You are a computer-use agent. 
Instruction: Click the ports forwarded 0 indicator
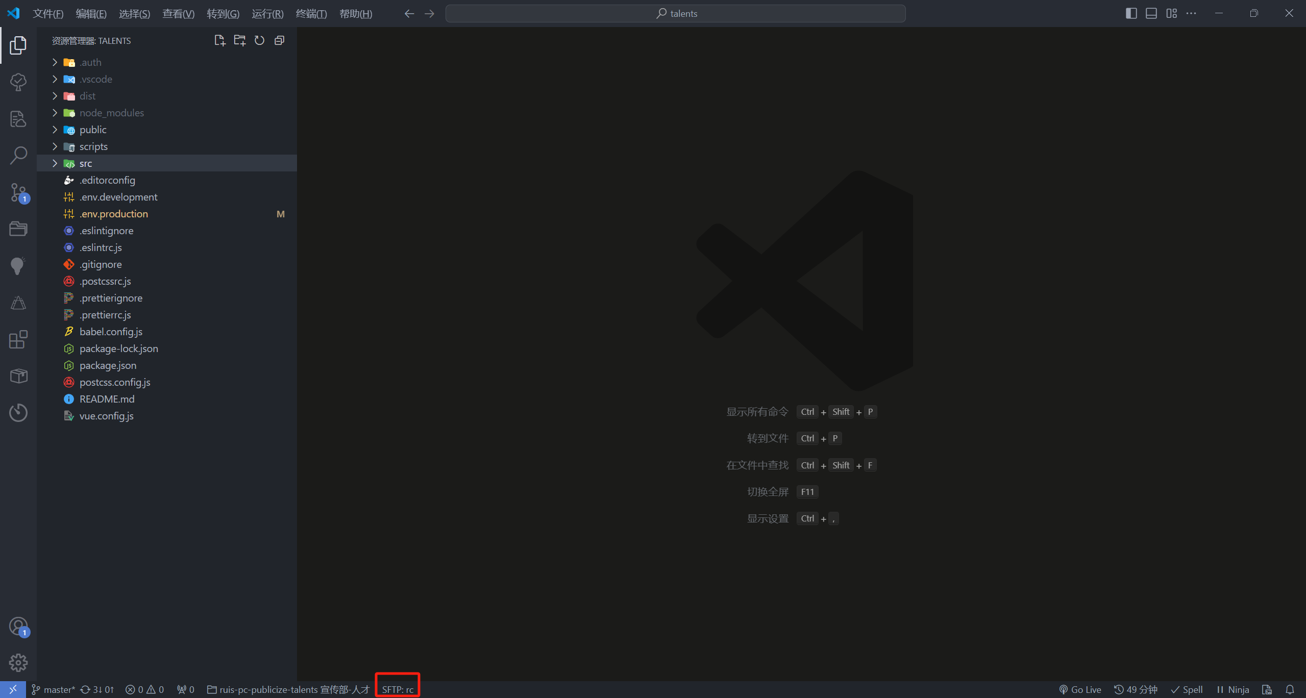pos(186,689)
